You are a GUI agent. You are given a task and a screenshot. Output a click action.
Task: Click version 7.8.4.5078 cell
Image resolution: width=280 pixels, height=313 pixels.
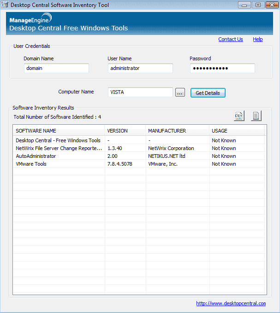click(125, 164)
